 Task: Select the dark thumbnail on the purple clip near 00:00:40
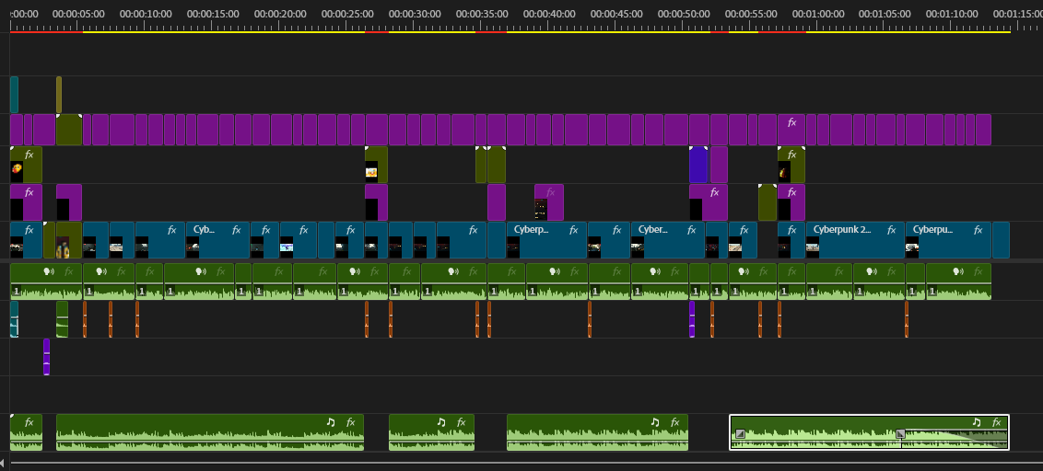click(541, 209)
